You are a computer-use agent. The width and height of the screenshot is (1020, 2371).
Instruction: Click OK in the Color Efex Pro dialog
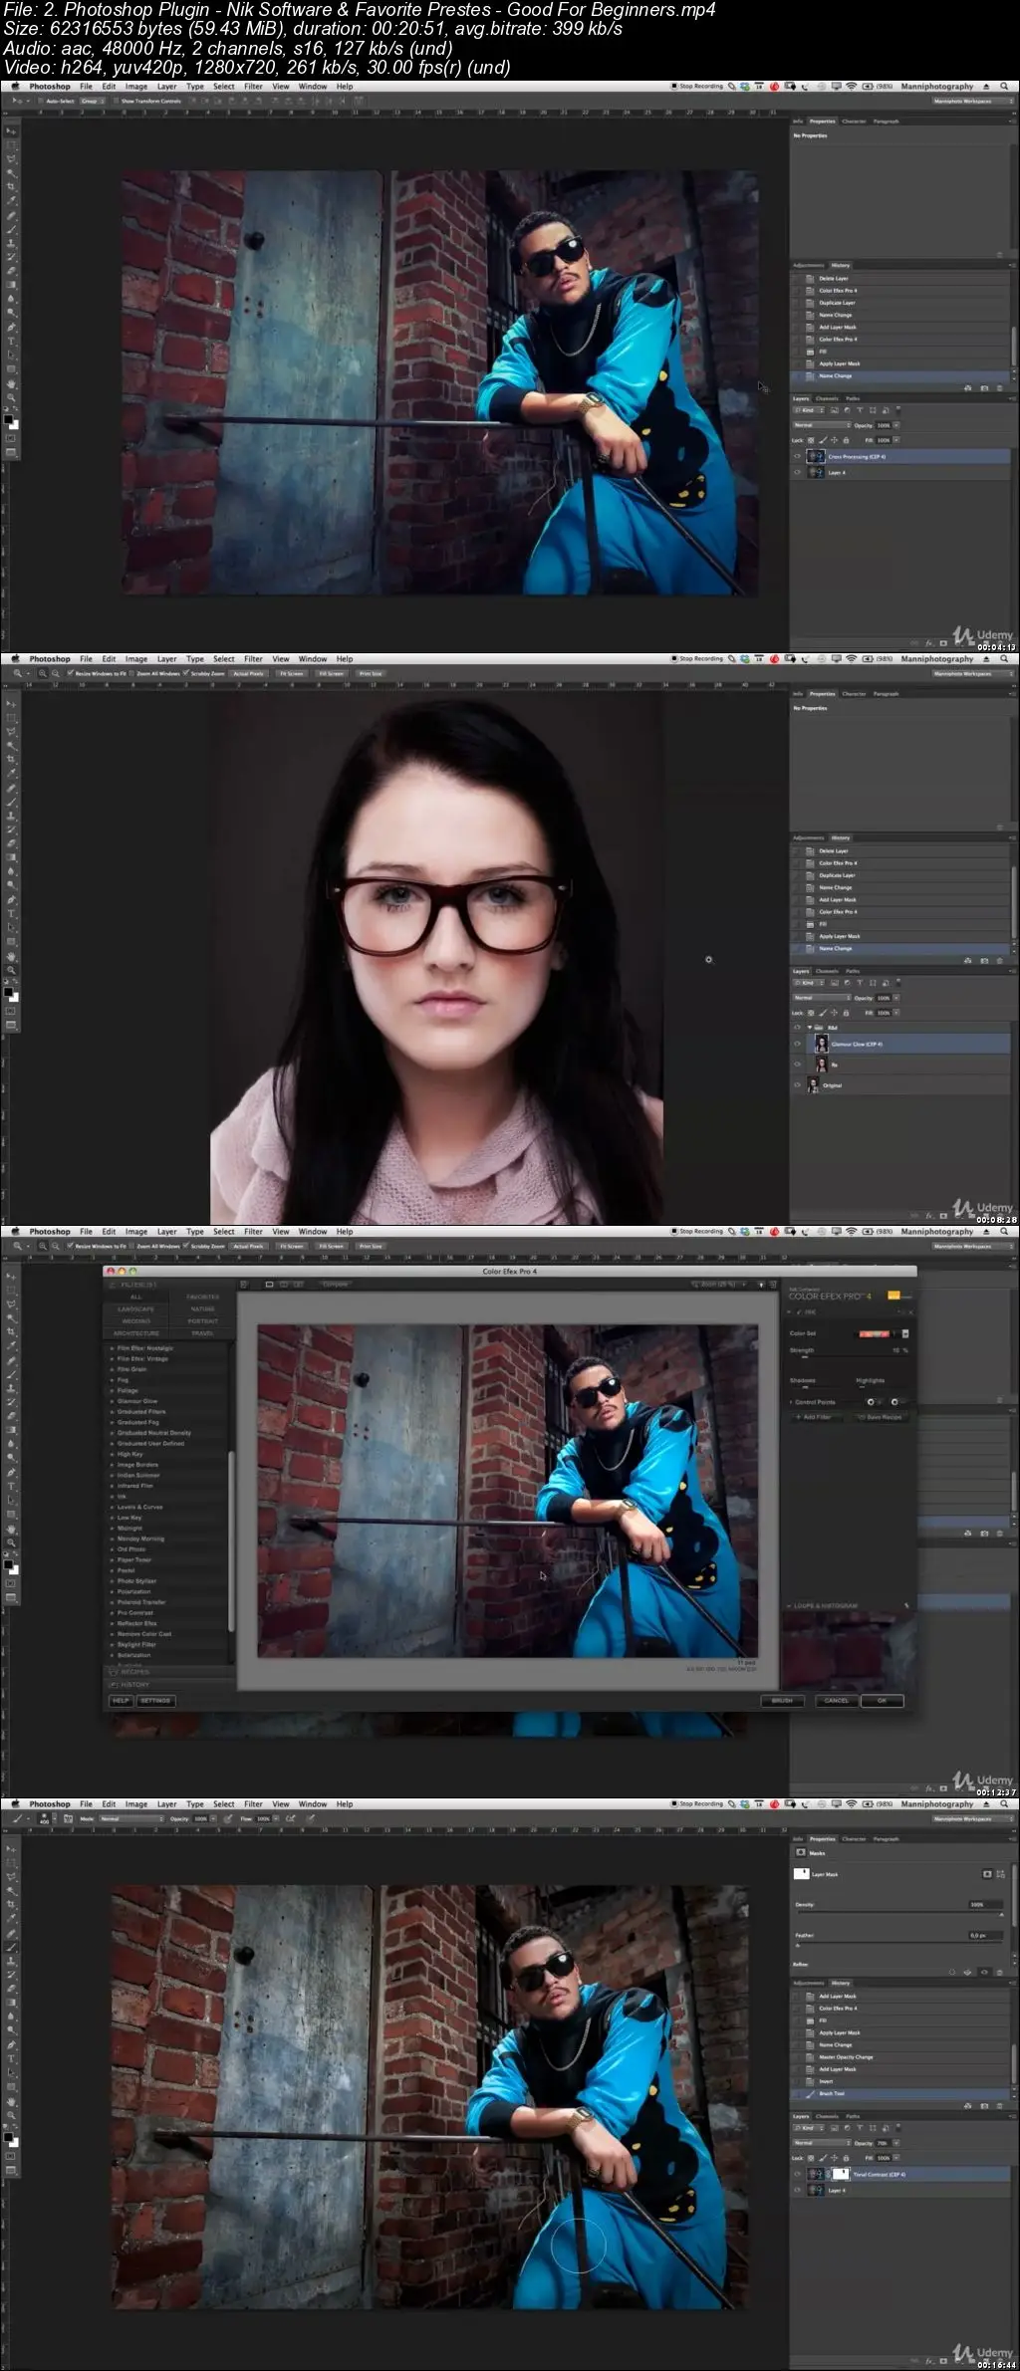[x=882, y=1700]
